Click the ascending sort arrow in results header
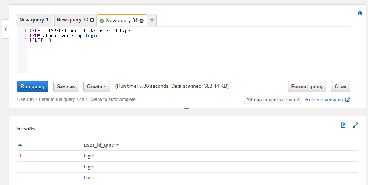The image size is (368, 185). click(20, 145)
